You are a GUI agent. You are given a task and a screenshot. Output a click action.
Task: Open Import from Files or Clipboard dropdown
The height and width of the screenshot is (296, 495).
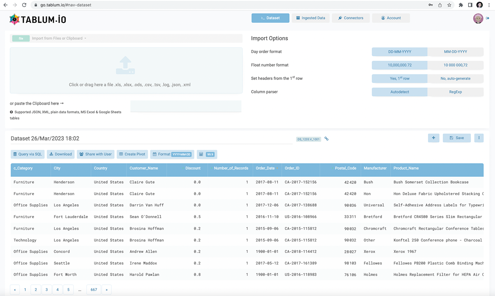(59, 38)
